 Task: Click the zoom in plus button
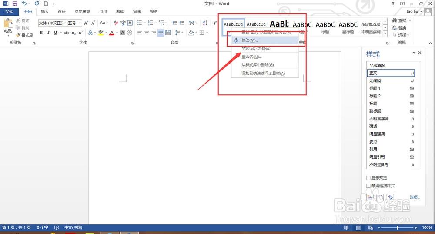[x=415, y=227]
